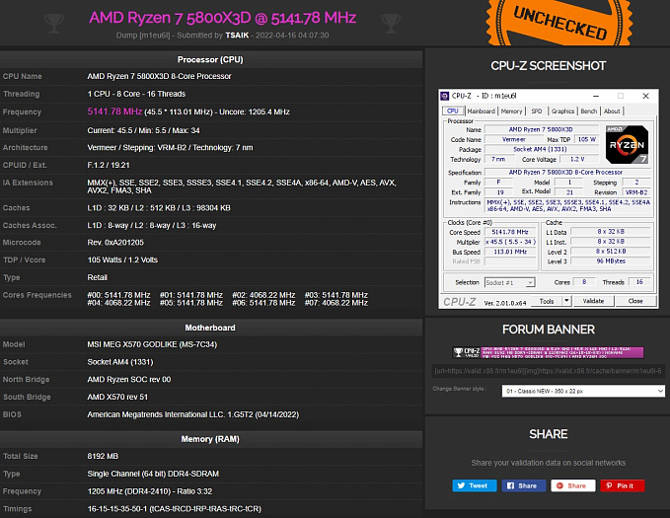The height and width of the screenshot is (518, 670).
Task: Open the About tab in CPU-Z
Action: [612, 111]
